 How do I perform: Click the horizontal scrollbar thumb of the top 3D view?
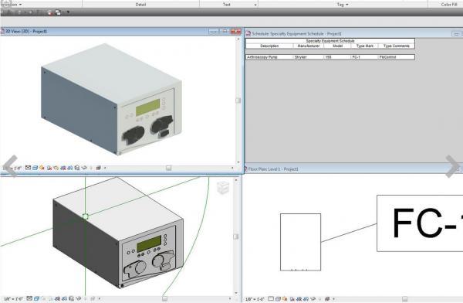click(168, 168)
